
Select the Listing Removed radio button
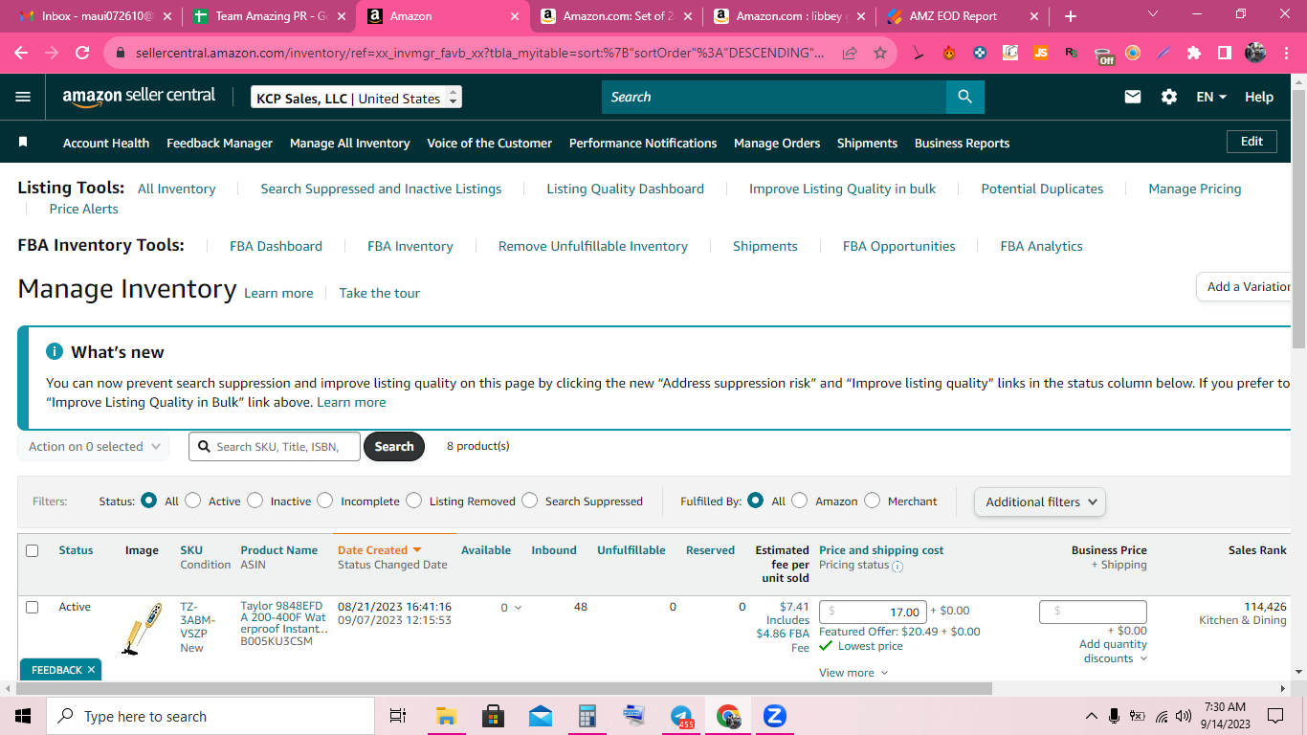tap(413, 501)
